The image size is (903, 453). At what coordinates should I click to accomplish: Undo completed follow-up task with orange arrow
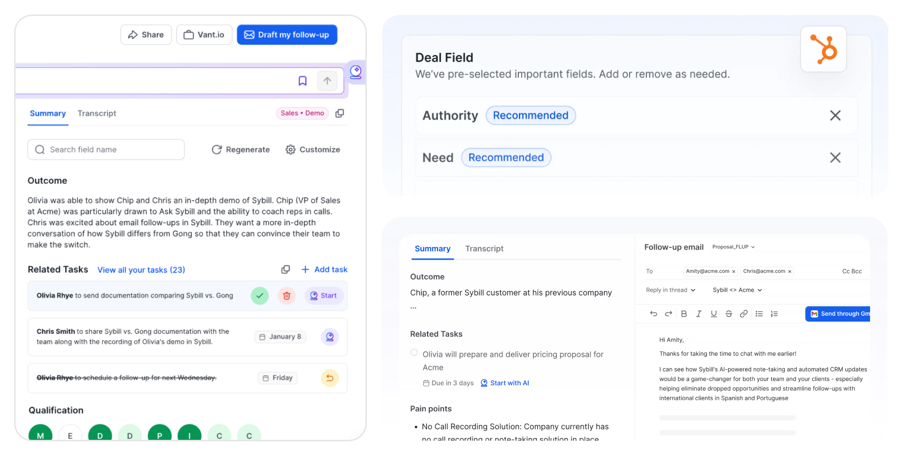[330, 378]
